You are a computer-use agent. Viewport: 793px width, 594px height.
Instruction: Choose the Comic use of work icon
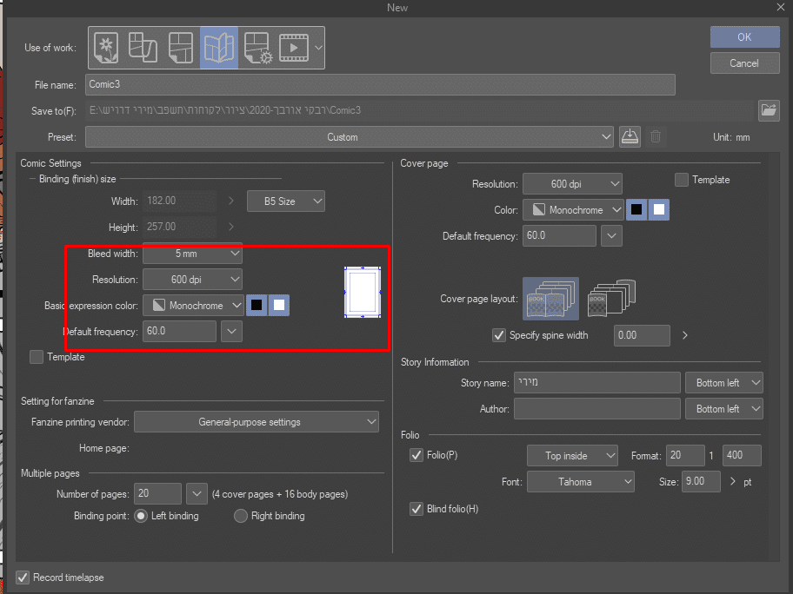tap(179, 47)
